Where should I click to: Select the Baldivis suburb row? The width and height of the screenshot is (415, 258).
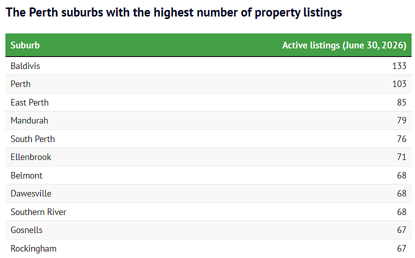click(x=209, y=66)
